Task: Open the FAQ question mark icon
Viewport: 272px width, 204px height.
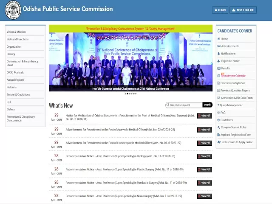Action: click(218, 113)
